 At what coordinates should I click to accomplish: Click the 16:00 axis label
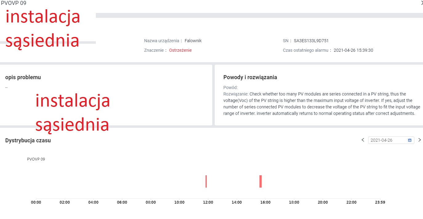265,202
